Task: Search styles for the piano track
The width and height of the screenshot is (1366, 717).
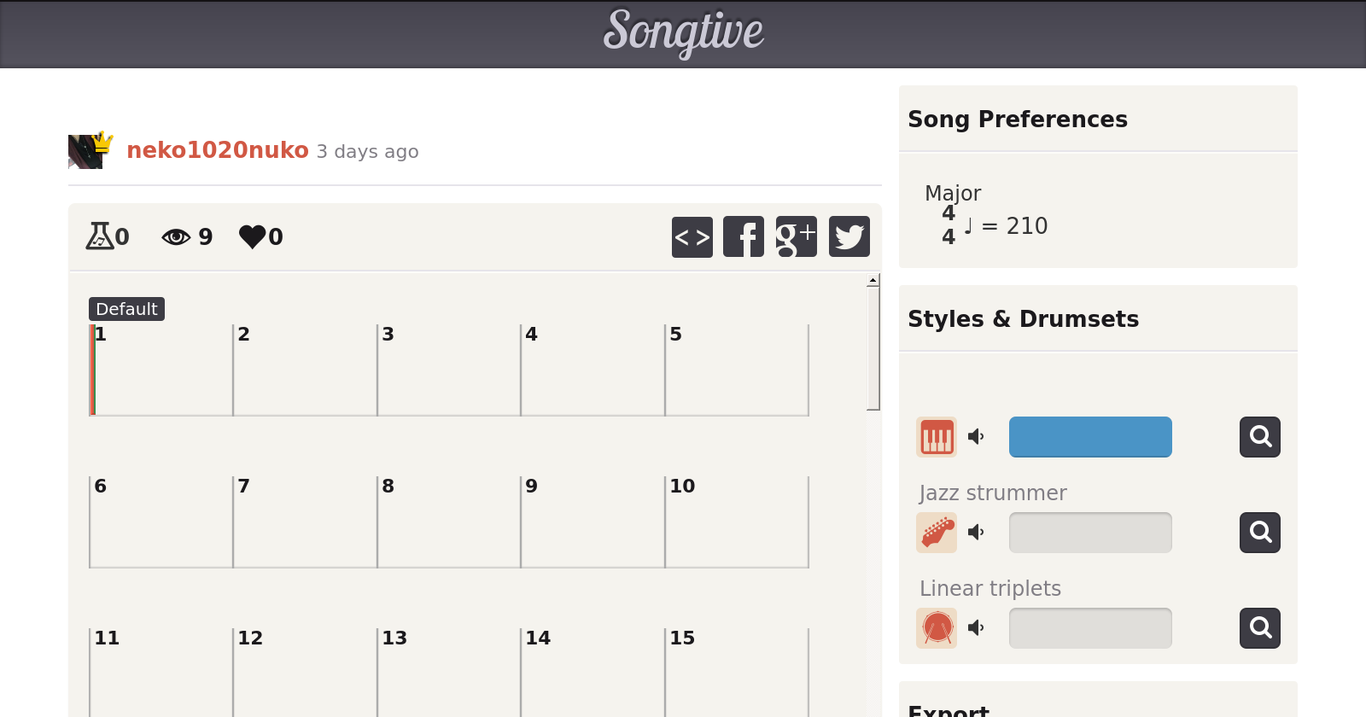Action: coord(1259,437)
